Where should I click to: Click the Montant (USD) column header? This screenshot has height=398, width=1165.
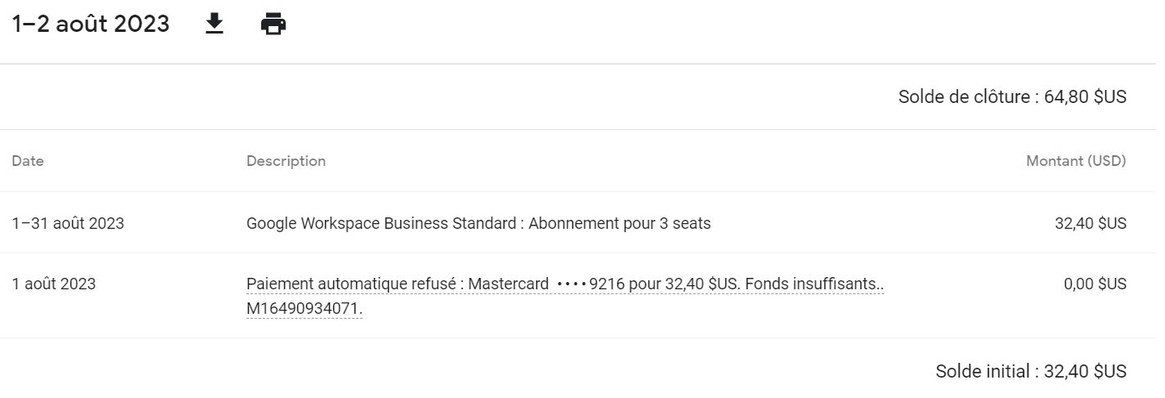coord(1076,161)
